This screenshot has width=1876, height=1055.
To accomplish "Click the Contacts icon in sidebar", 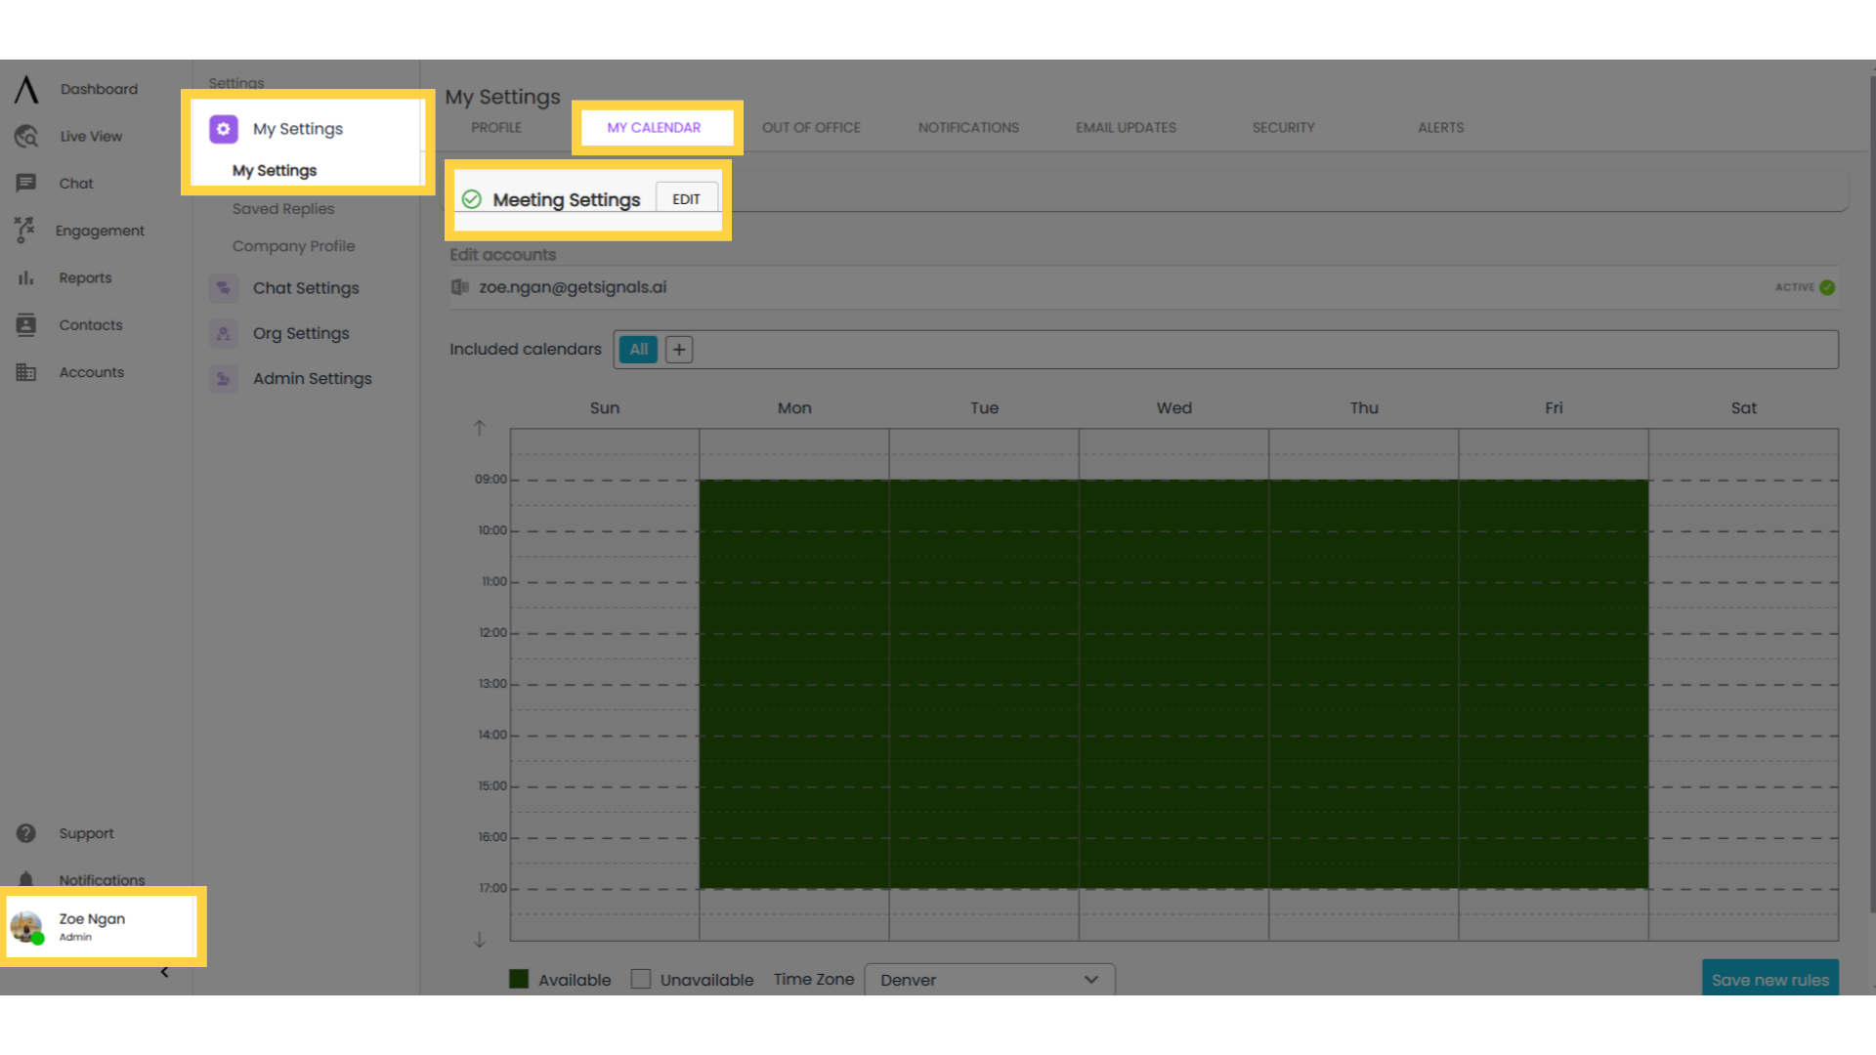I will pyautogui.click(x=25, y=324).
